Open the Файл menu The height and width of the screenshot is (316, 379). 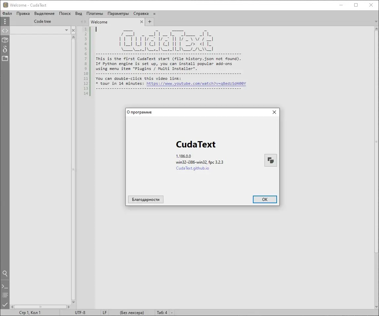coord(7,14)
